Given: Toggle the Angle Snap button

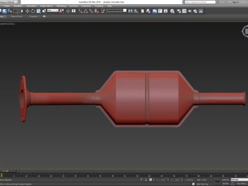Looking at the screenshot, I should point(86,11).
